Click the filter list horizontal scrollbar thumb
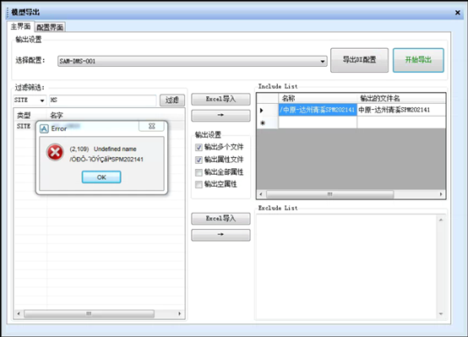The height and width of the screenshot is (337, 468). [89, 313]
